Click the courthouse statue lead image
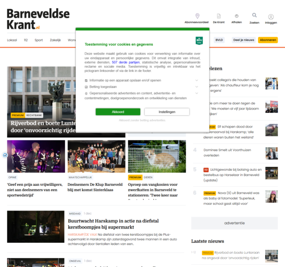285x267 pixels. pos(41,91)
